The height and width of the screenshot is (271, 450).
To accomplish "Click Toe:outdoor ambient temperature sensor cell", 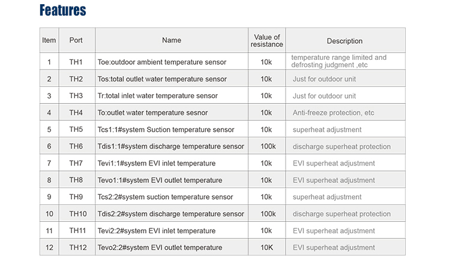I will point(172,62).
